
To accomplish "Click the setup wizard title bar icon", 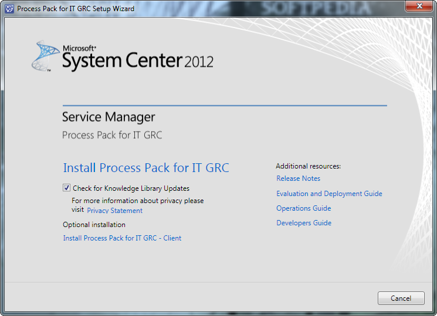I will (9, 9).
